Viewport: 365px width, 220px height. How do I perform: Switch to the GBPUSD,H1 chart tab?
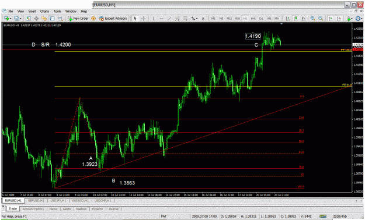click(x=36, y=201)
